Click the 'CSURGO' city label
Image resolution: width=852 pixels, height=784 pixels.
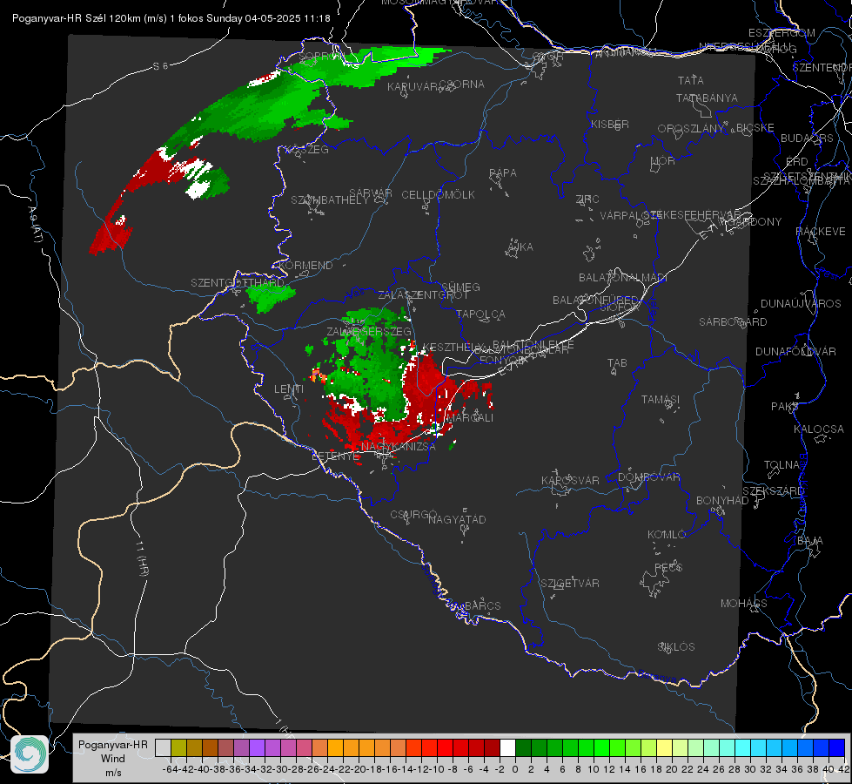tap(413, 515)
